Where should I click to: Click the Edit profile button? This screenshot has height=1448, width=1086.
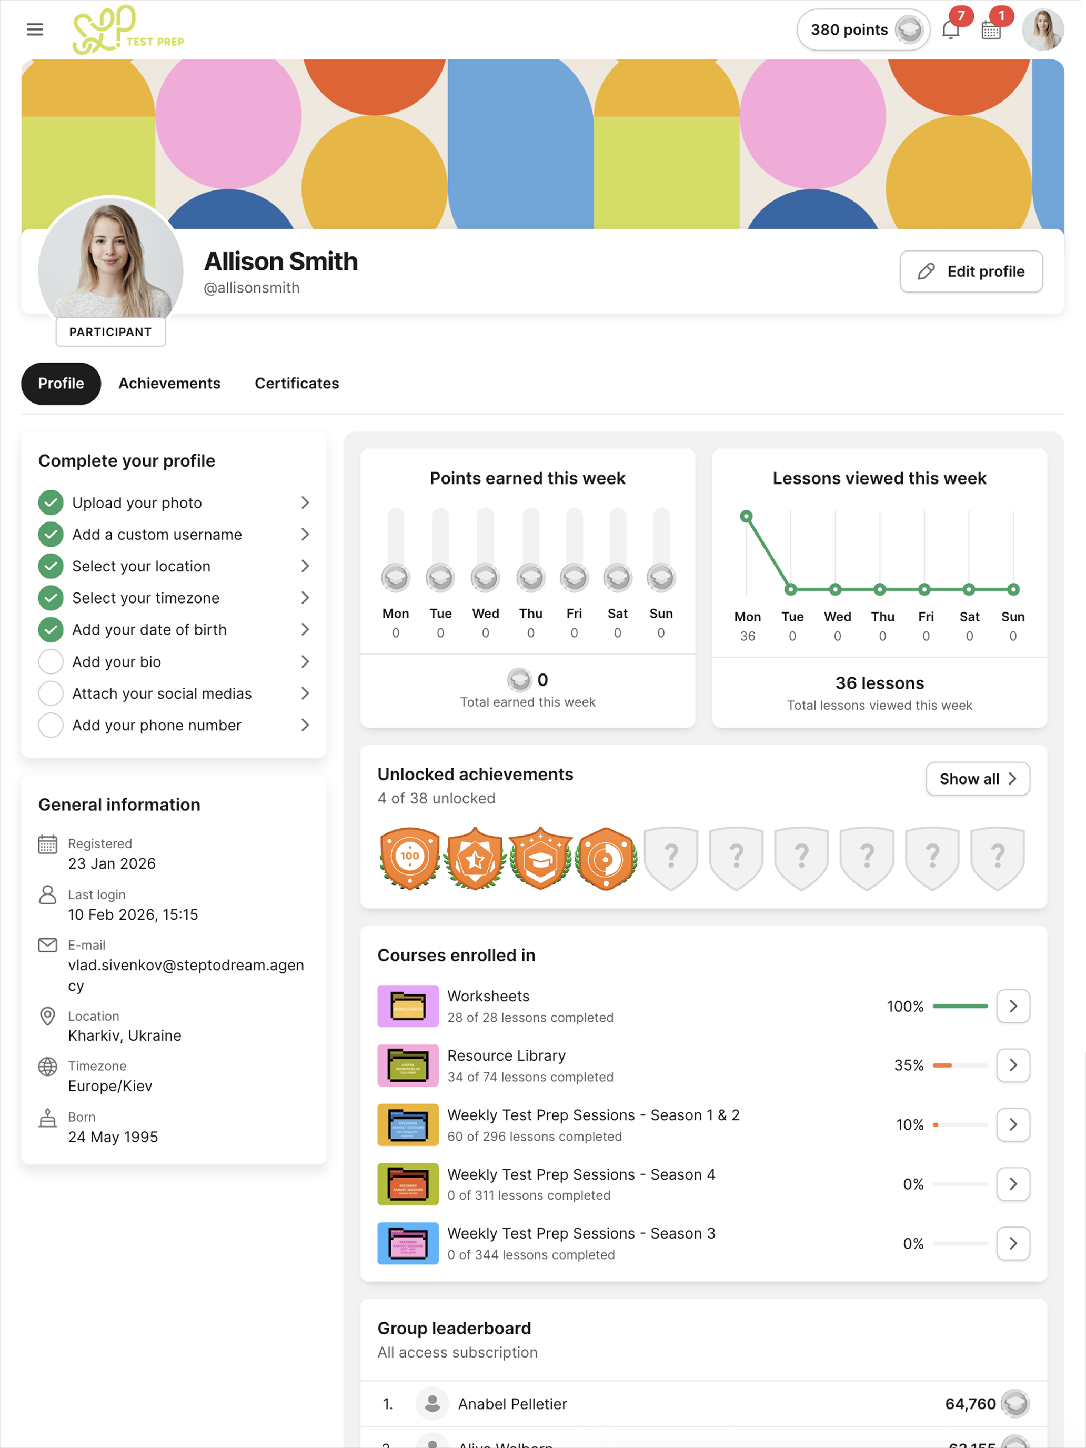[971, 271]
